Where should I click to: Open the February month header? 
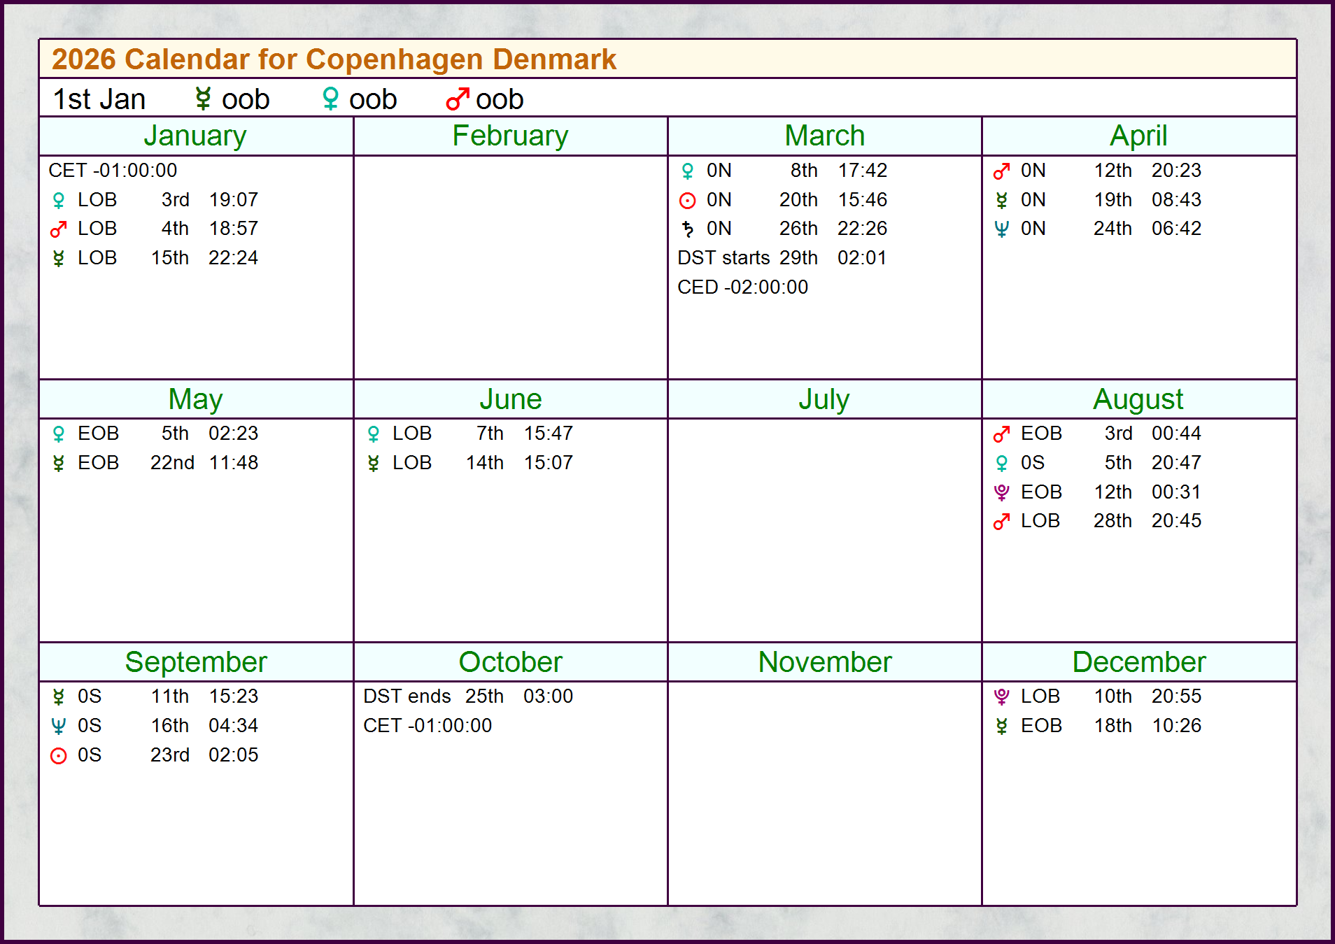[x=510, y=136]
